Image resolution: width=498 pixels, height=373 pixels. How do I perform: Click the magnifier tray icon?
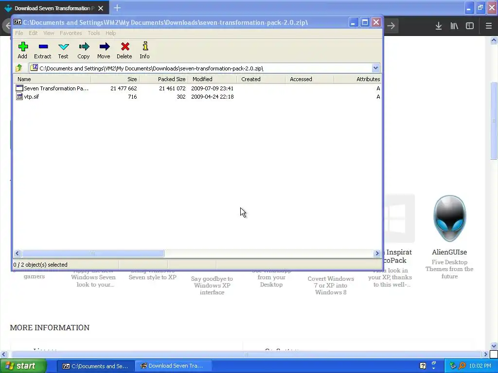click(x=462, y=366)
